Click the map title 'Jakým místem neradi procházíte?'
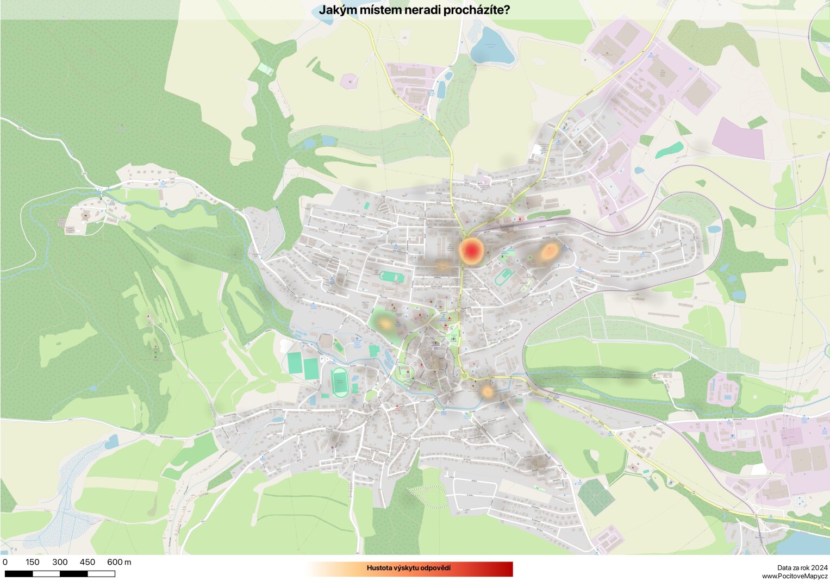 coord(414,10)
